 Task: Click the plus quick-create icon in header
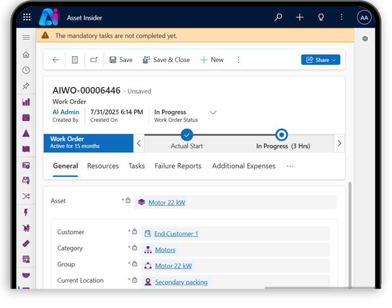tap(300, 17)
